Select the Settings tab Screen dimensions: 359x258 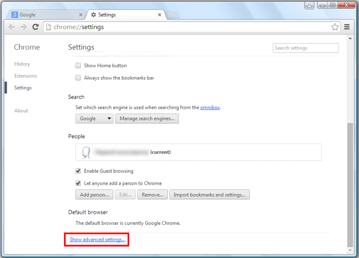[x=126, y=15]
